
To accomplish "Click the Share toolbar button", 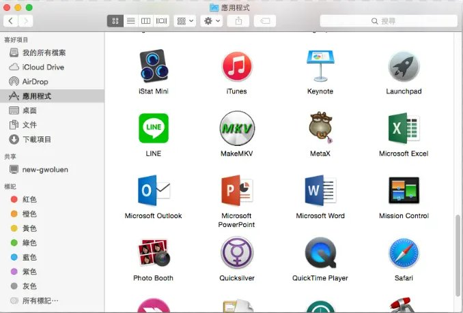I will pos(238,21).
